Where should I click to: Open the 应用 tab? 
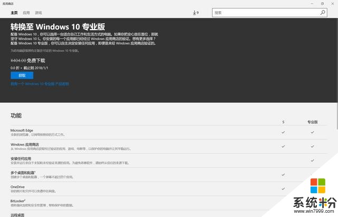tap(26, 13)
